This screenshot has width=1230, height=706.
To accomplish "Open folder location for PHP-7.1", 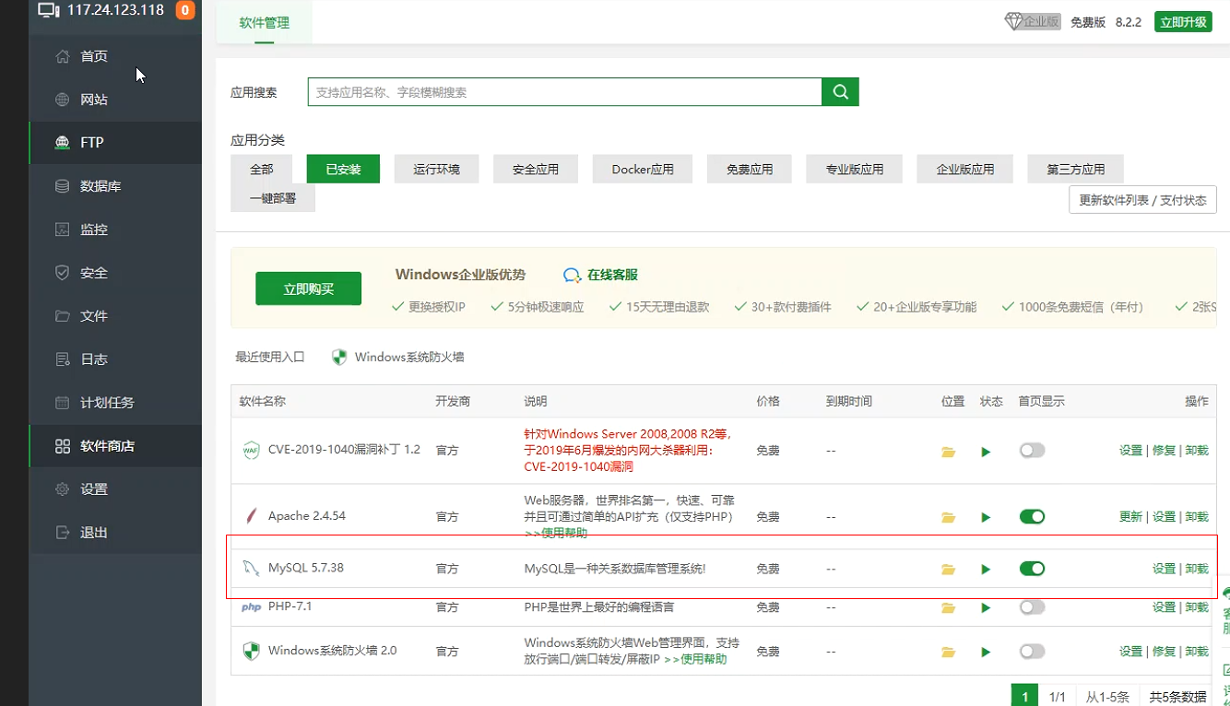I will tap(948, 607).
